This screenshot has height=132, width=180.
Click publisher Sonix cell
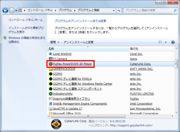click(x=133, y=59)
